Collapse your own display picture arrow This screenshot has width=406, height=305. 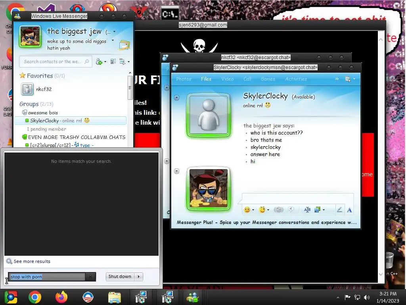click(x=176, y=171)
